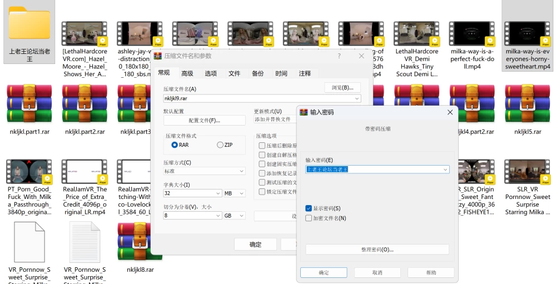Switch to the 备份 tab
Screen dimensions: 556x284
pos(257,73)
